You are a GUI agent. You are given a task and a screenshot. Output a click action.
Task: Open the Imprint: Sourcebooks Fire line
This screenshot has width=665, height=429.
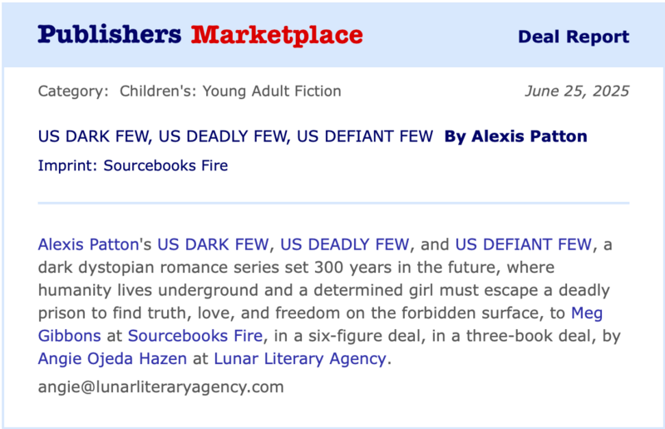click(x=133, y=165)
